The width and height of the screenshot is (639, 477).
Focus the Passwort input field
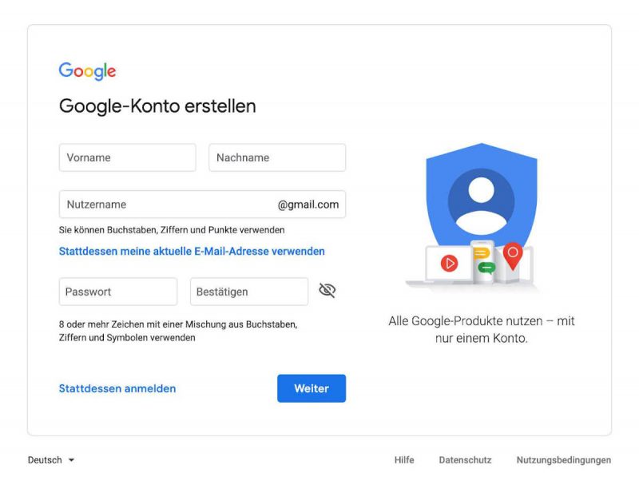tap(117, 292)
